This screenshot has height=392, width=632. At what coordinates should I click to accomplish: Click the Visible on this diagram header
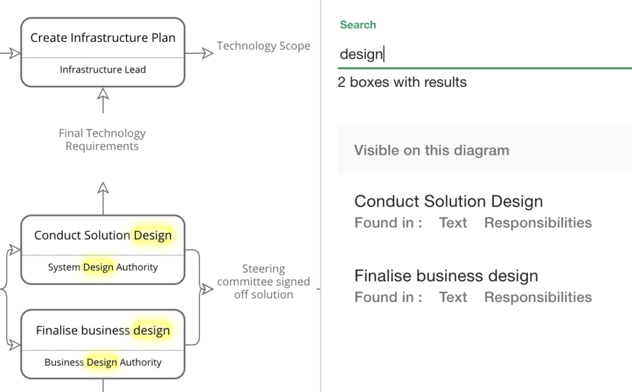[432, 150]
